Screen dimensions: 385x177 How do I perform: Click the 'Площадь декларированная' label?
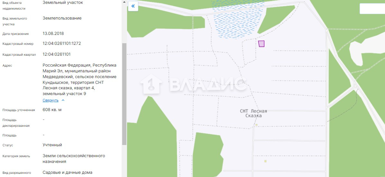[x=16, y=123]
